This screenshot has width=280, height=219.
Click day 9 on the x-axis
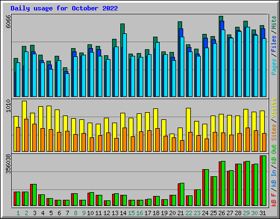coord(84,213)
